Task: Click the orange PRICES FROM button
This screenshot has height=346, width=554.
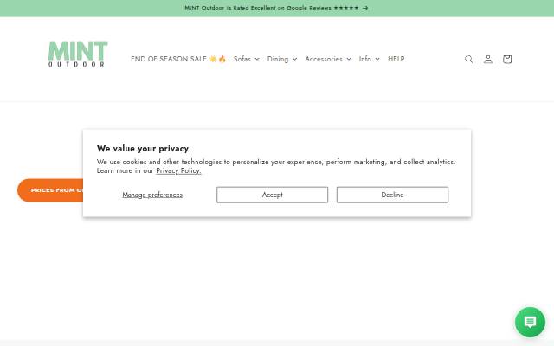Action: tap(50, 190)
